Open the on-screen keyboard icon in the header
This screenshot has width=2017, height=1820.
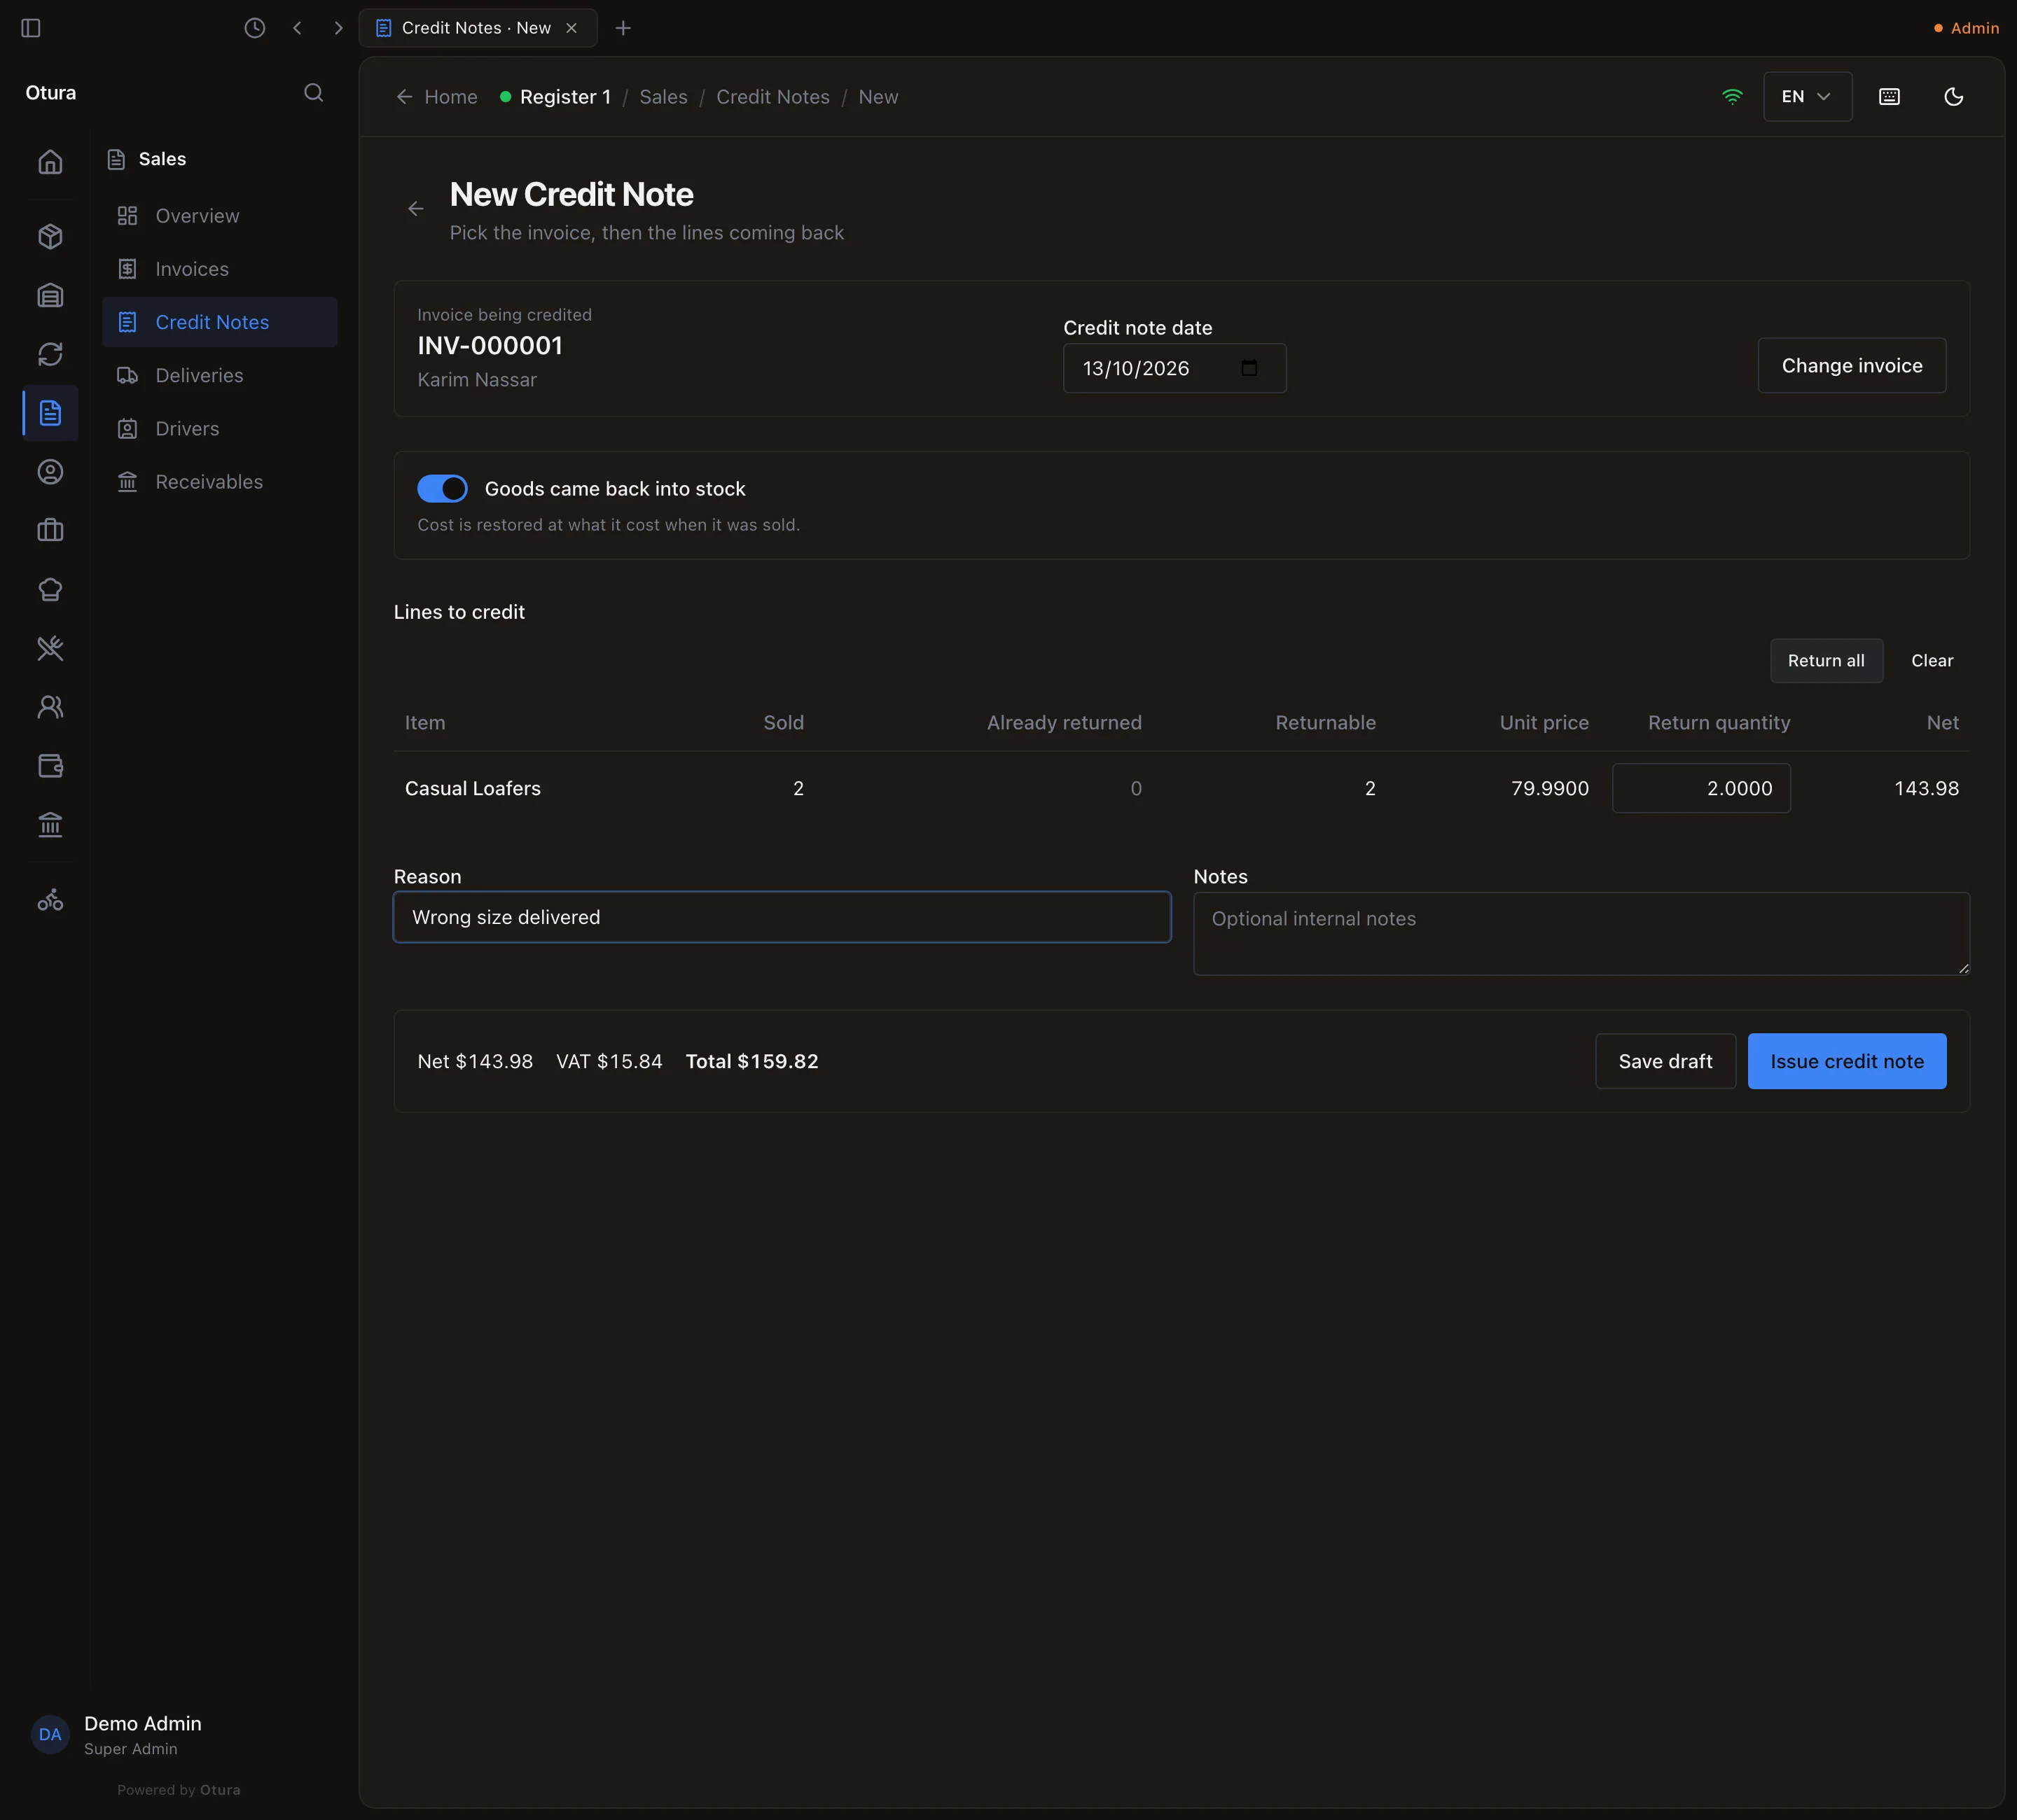[1889, 97]
